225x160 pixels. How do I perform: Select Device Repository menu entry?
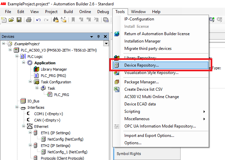(141, 65)
